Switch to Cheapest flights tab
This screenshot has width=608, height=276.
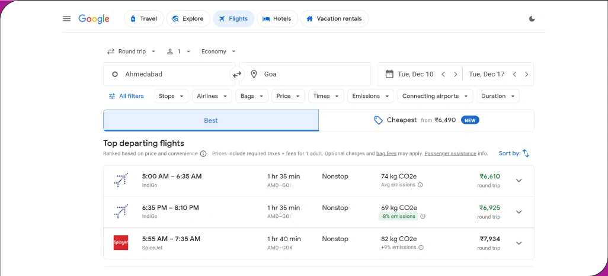426,121
